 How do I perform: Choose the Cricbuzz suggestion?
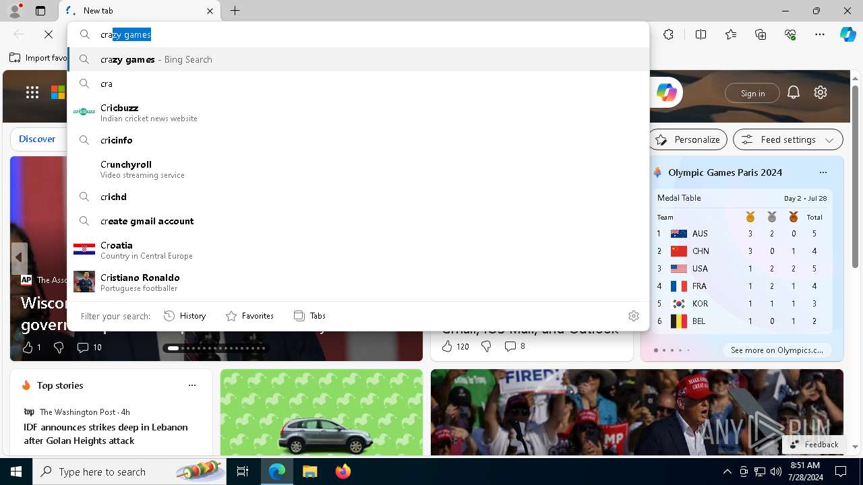coord(359,112)
